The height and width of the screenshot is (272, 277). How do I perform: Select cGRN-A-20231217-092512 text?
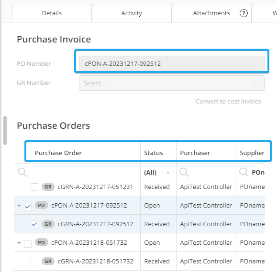click(x=95, y=224)
